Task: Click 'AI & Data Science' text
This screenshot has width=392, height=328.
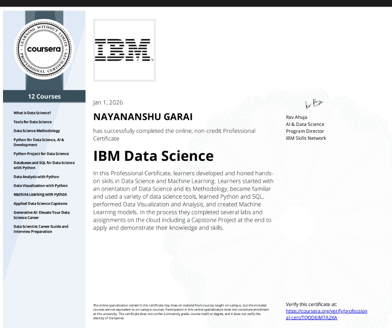Action: point(305,124)
